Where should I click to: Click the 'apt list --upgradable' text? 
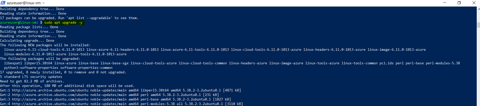tap(89, 18)
